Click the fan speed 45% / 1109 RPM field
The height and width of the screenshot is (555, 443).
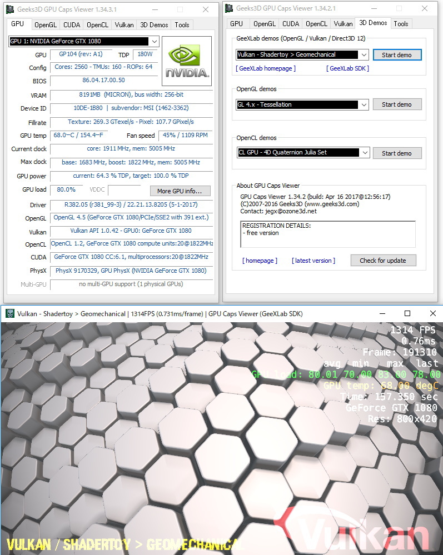[185, 136]
